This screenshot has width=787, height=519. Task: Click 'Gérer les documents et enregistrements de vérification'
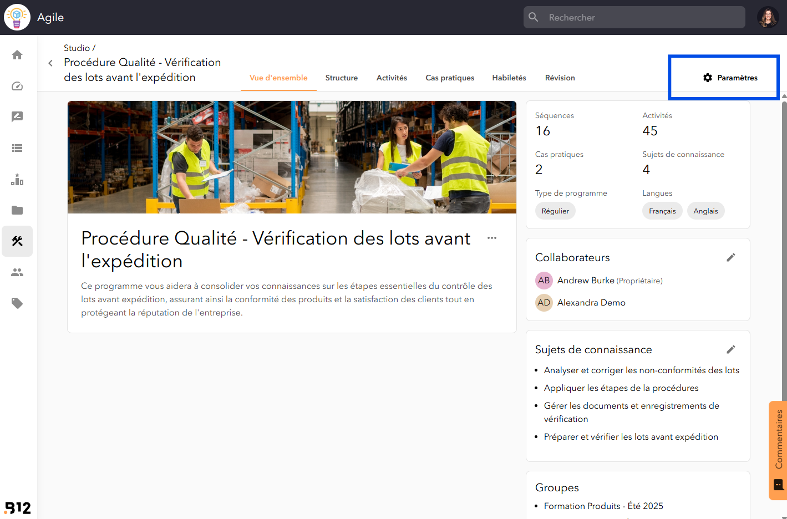click(632, 413)
